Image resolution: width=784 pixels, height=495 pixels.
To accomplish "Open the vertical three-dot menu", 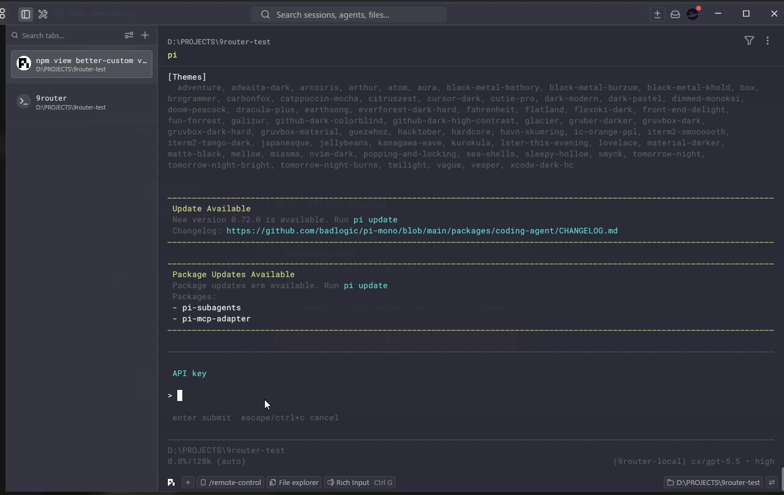I will [x=767, y=40].
